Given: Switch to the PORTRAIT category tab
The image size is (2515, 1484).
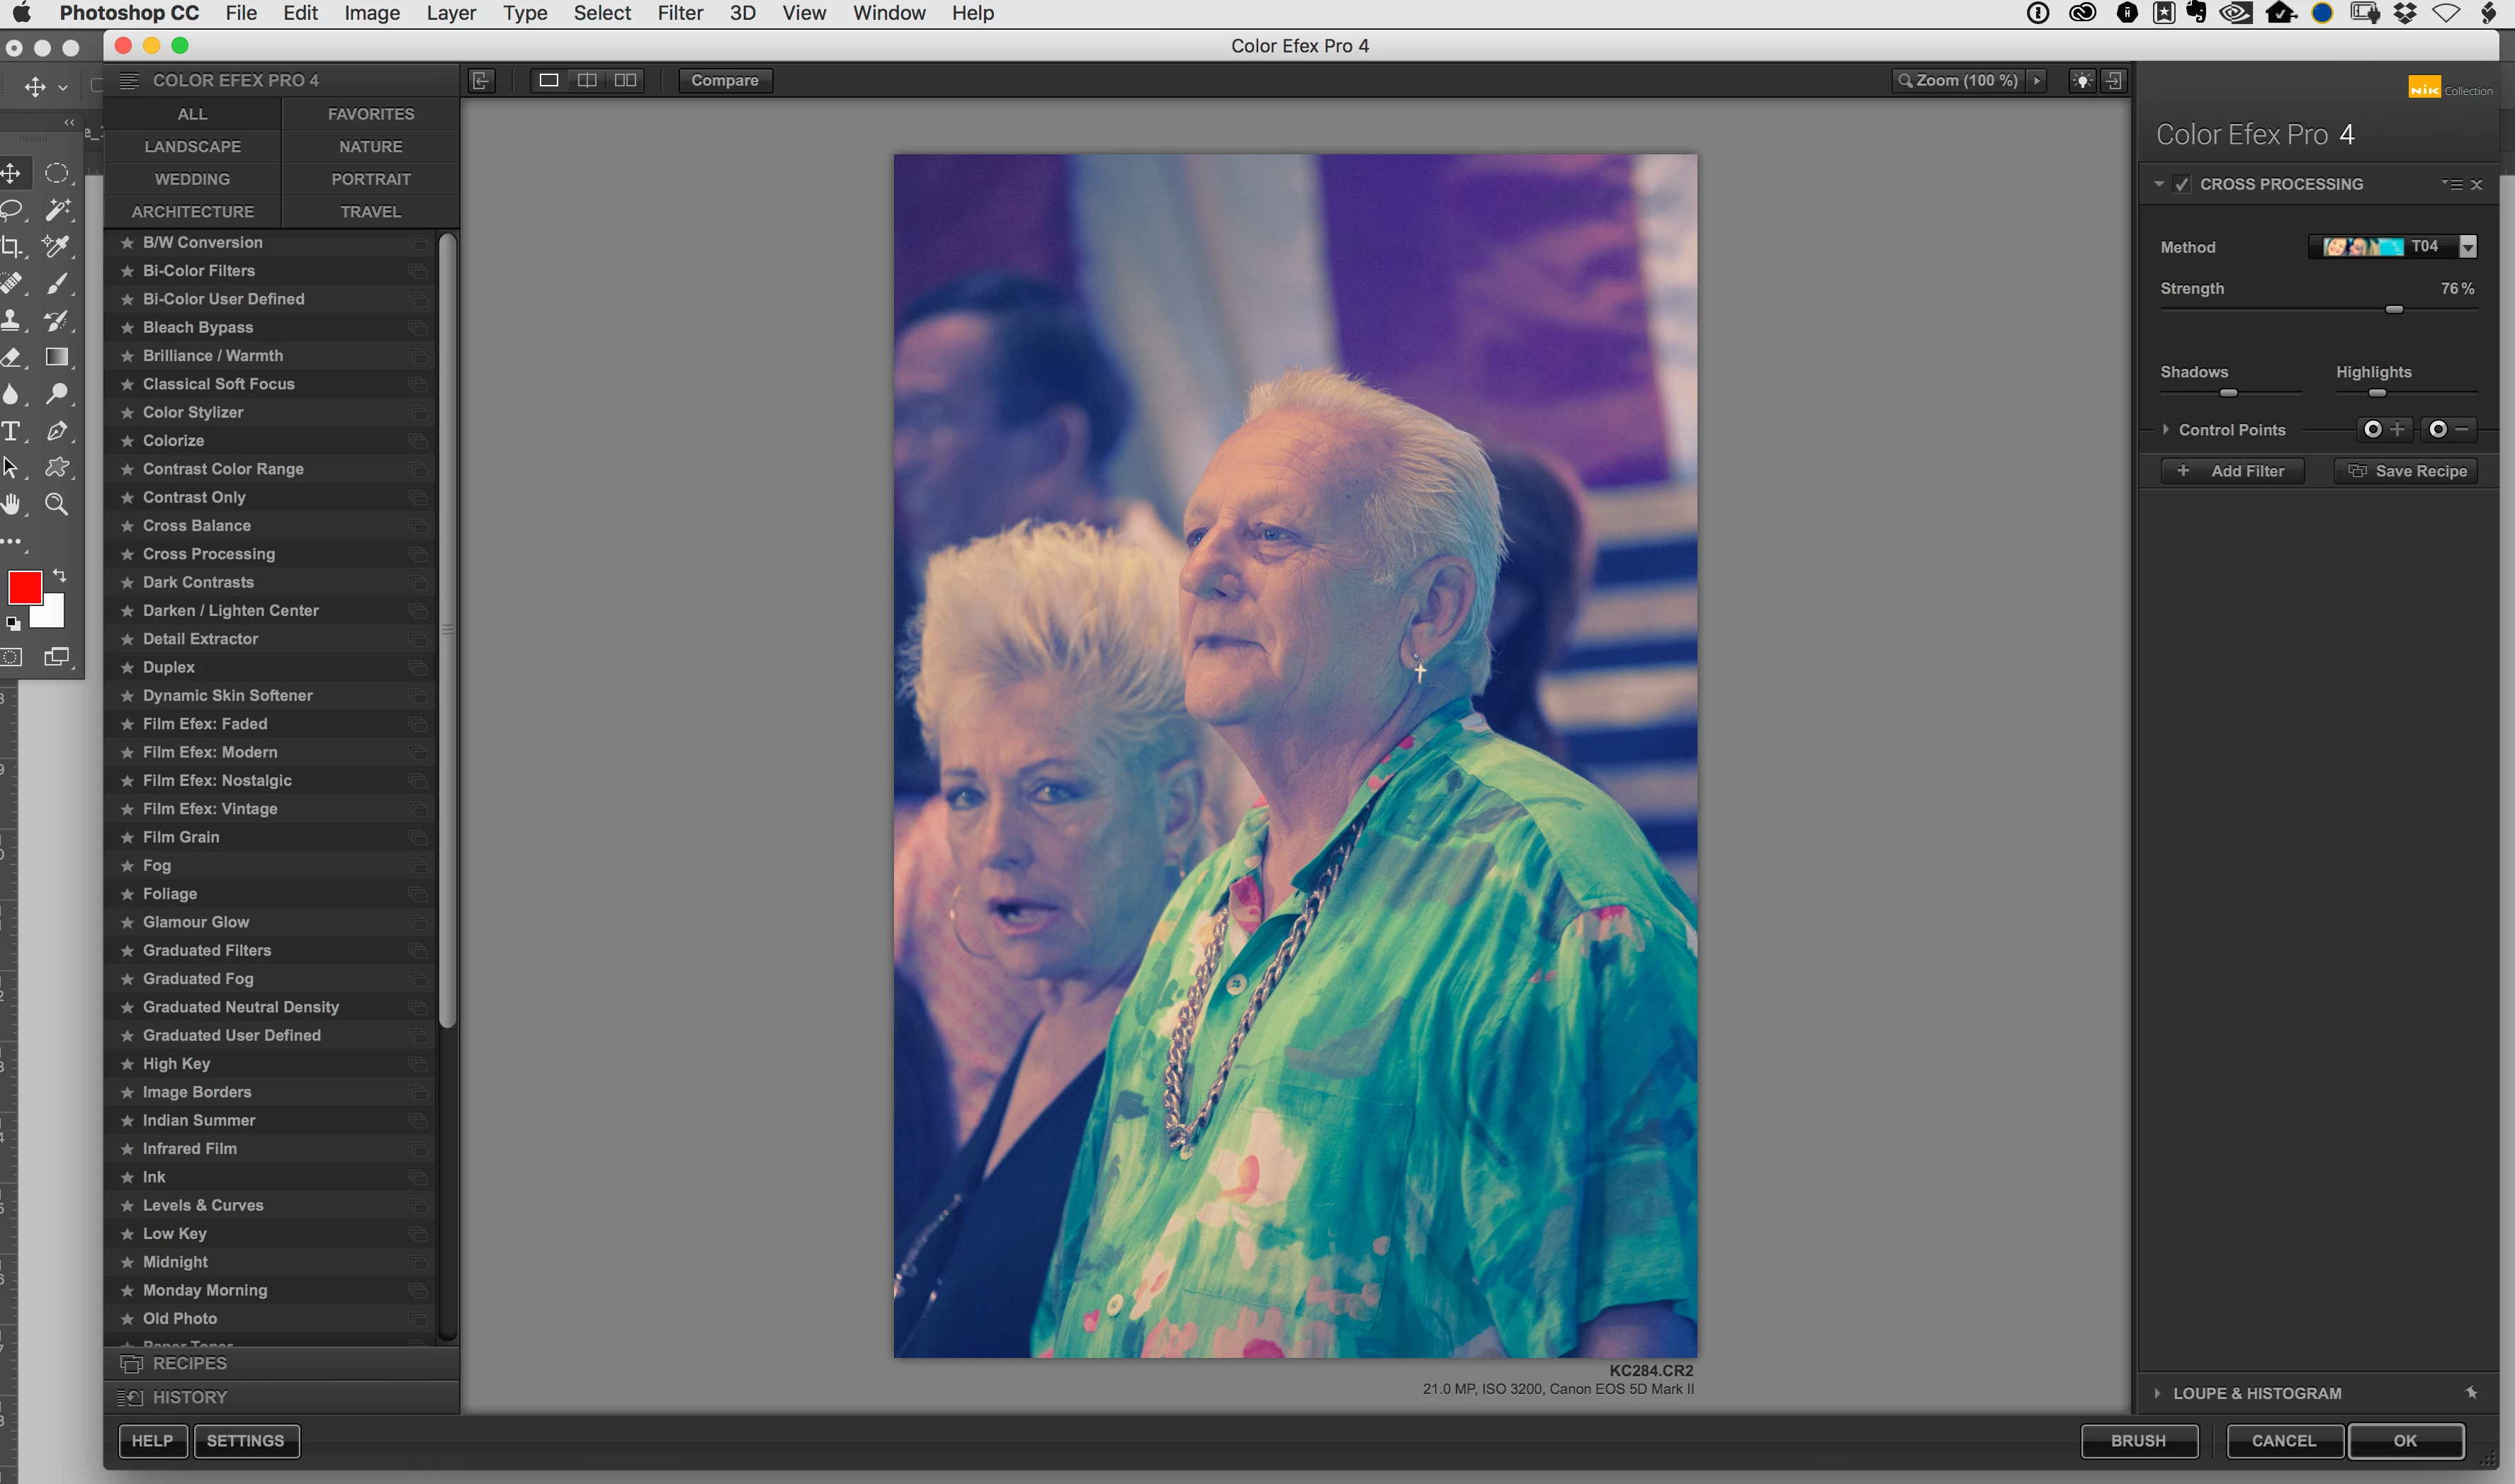Looking at the screenshot, I should [x=370, y=179].
